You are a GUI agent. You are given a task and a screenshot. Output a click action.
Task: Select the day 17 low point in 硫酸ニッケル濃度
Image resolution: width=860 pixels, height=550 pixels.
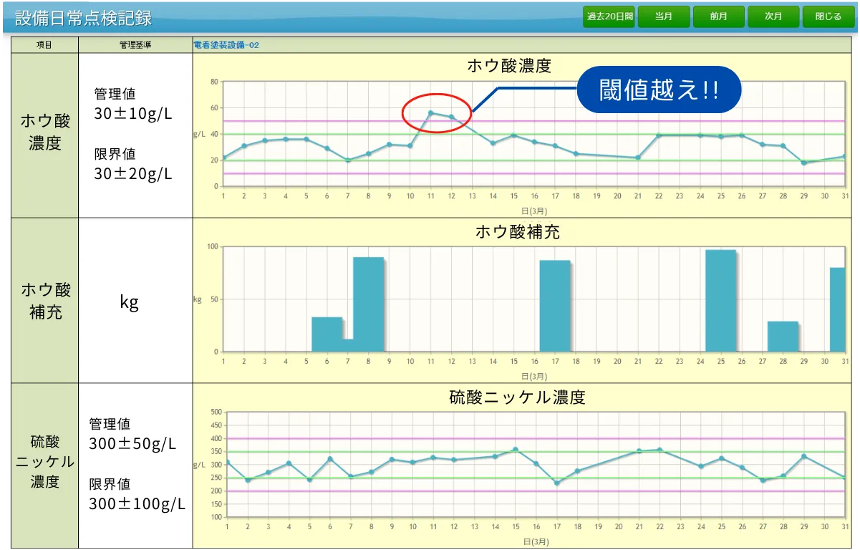coord(556,483)
